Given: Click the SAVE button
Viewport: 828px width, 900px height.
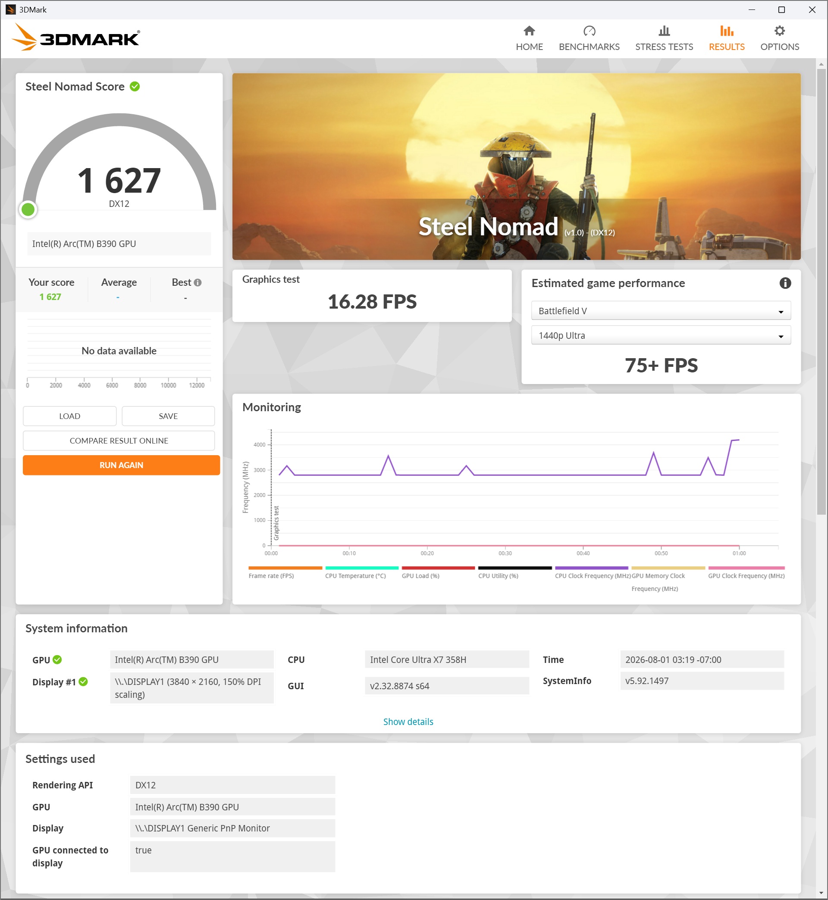Looking at the screenshot, I should click(x=168, y=416).
